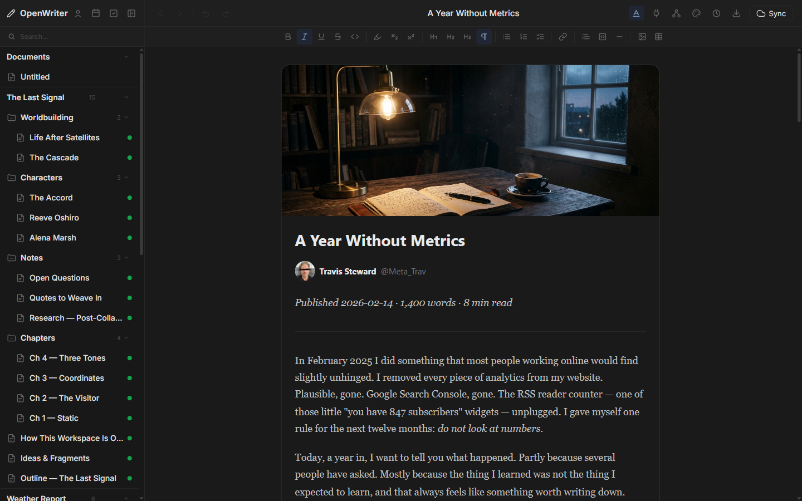Insert a hyperlink
The image size is (802, 501).
click(x=563, y=36)
